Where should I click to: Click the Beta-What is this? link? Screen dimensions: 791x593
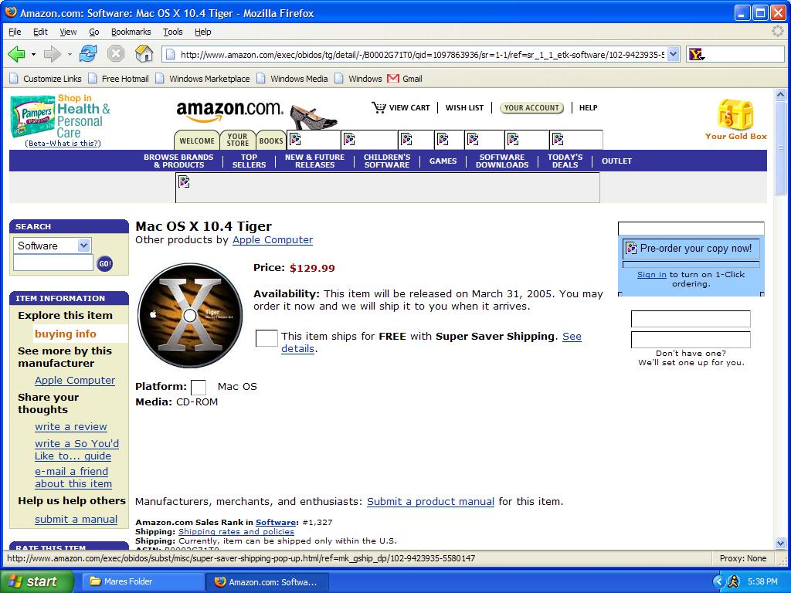[x=63, y=143]
